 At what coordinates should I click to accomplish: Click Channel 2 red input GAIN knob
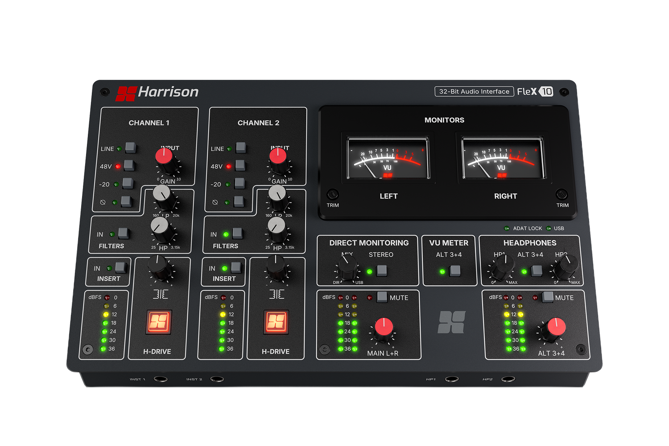point(279,161)
